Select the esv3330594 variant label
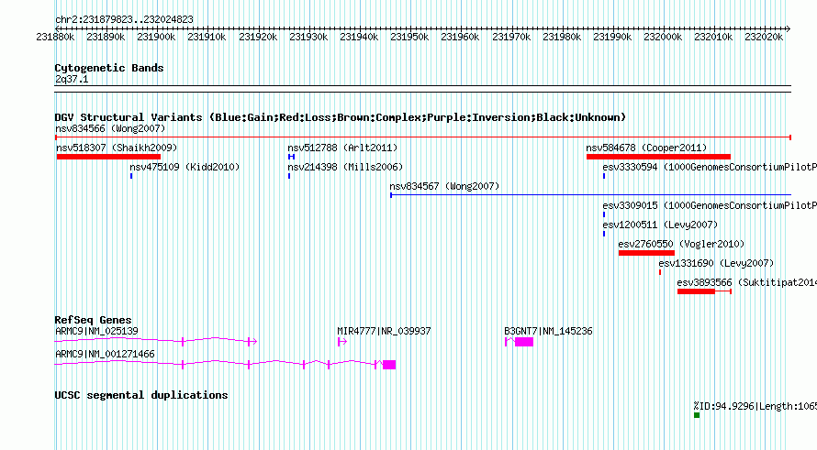Viewport: 817px width, 450px height. (x=710, y=167)
